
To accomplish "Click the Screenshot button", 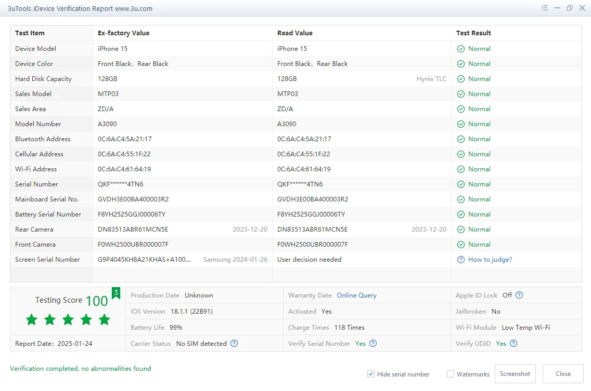I will tap(515, 374).
